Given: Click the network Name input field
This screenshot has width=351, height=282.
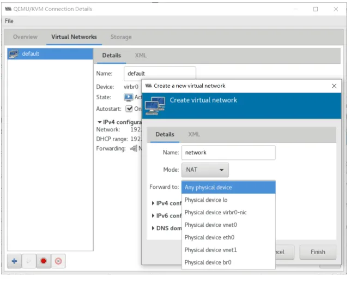Looking at the screenshot, I should pos(228,153).
